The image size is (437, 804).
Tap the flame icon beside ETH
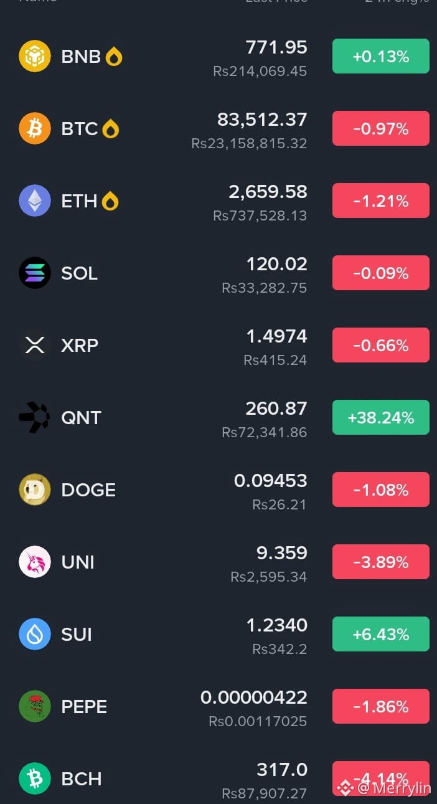pyautogui.click(x=110, y=201)
